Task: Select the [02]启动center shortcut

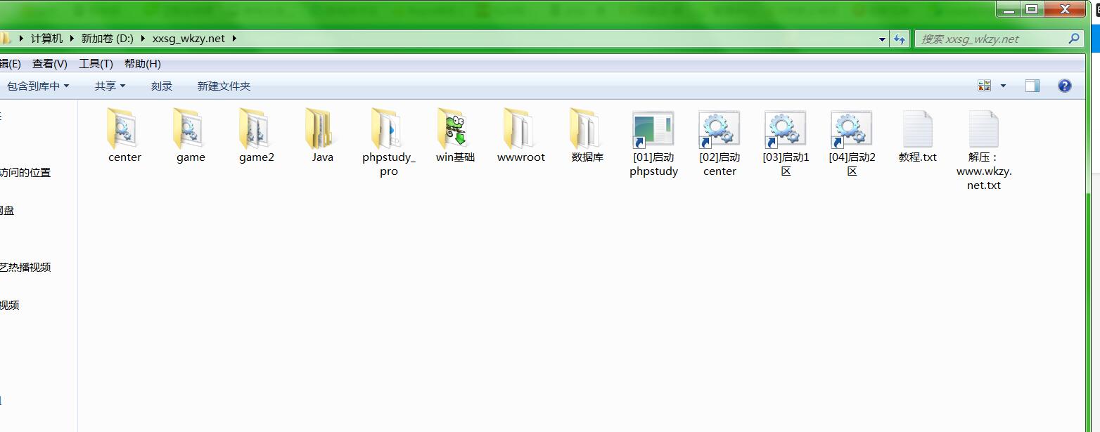Action: 719,130
